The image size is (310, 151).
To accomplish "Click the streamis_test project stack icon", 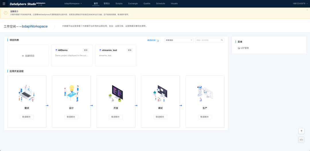I will [x=100, y=50].
